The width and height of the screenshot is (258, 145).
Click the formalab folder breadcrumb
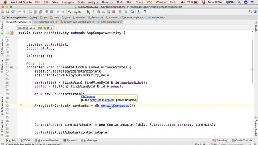coord(112,17)
